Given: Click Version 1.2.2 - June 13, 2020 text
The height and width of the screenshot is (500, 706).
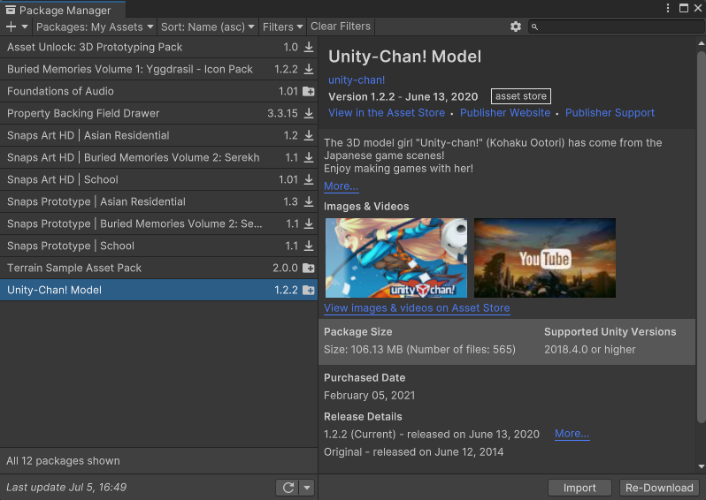Looking at the screenshot, I should (403, 96).
